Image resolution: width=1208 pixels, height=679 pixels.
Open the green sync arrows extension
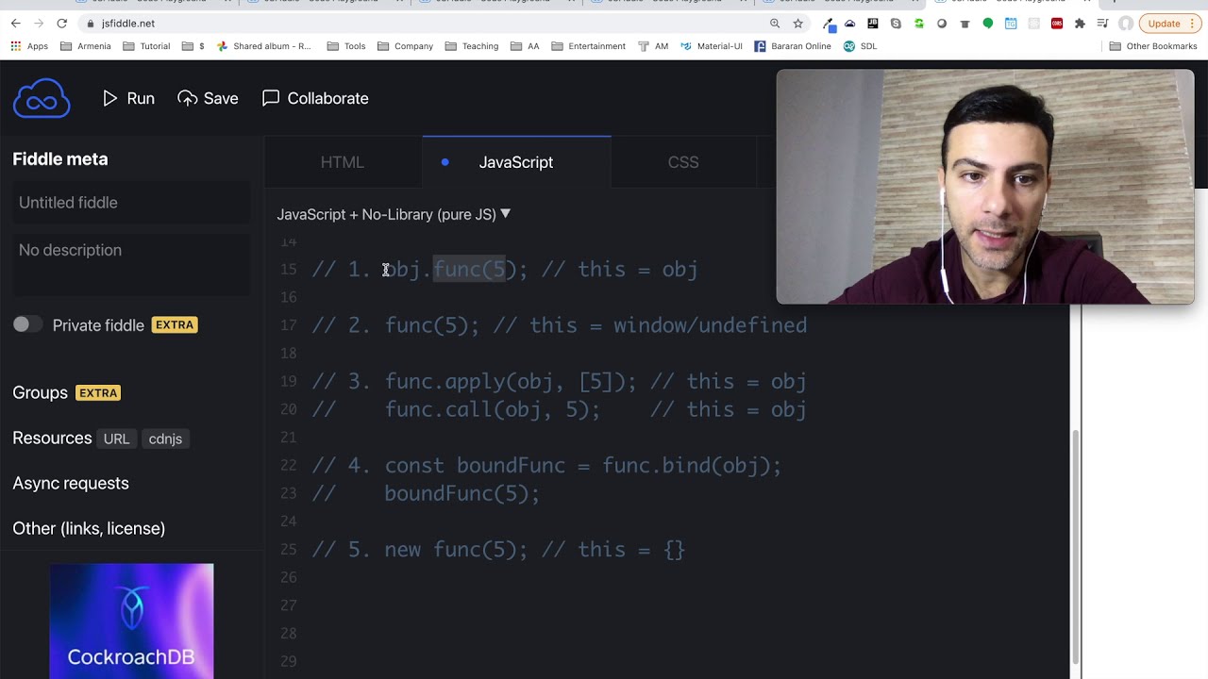(918, 24)
